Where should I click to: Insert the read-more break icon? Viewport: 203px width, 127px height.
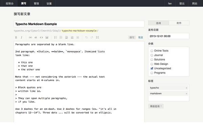click(78, 37)
